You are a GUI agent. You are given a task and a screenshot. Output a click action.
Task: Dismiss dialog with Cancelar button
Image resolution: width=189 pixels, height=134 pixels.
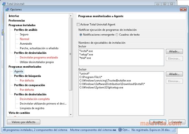pyautogui.click(x=177, y=122)
